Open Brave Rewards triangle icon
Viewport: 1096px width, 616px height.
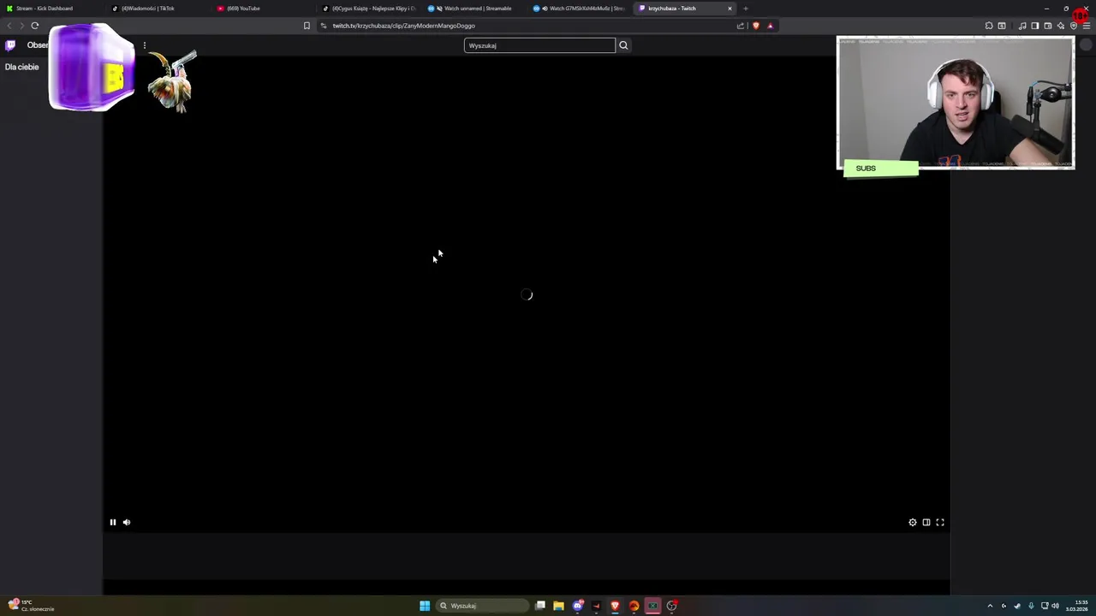[770, 26]
